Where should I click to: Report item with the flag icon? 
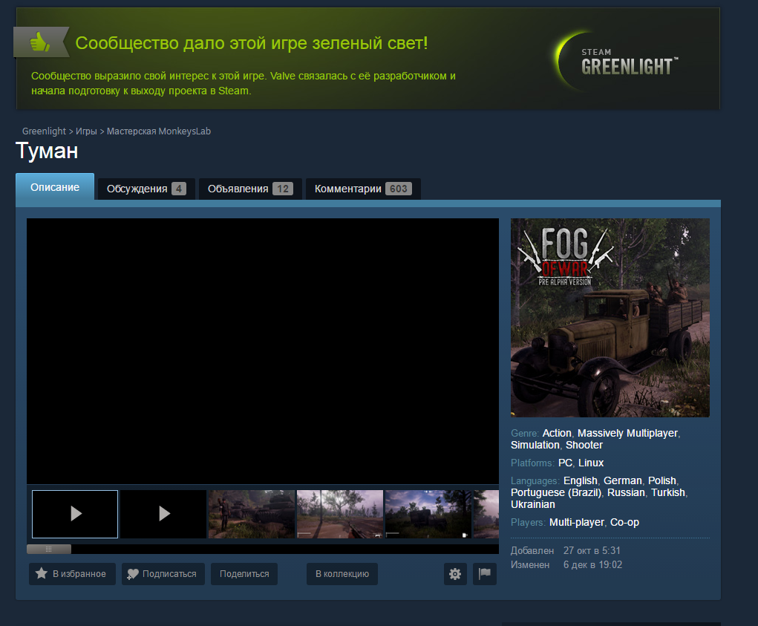coord(484,574)
